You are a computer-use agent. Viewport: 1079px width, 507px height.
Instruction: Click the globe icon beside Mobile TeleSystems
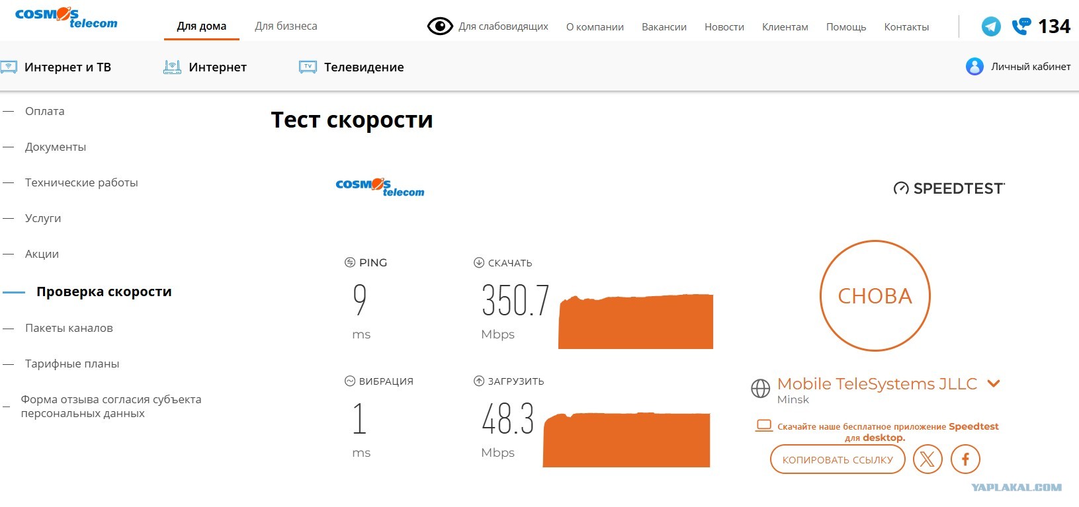tap(760, 388)
